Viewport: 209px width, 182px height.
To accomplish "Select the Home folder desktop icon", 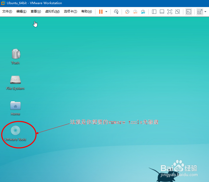I will coord(15,105).
